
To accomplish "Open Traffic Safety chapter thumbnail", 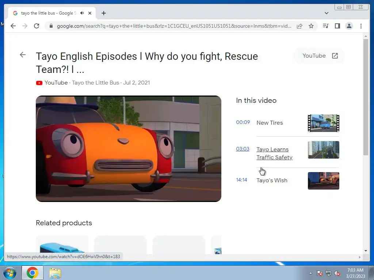I will pos(324,150).
